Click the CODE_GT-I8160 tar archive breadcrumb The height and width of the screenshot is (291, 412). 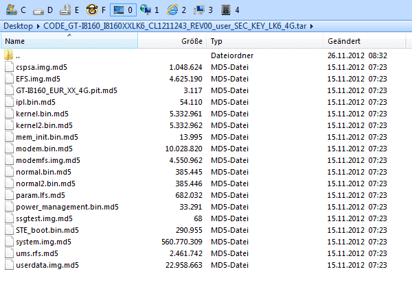(x=174, y=26)
